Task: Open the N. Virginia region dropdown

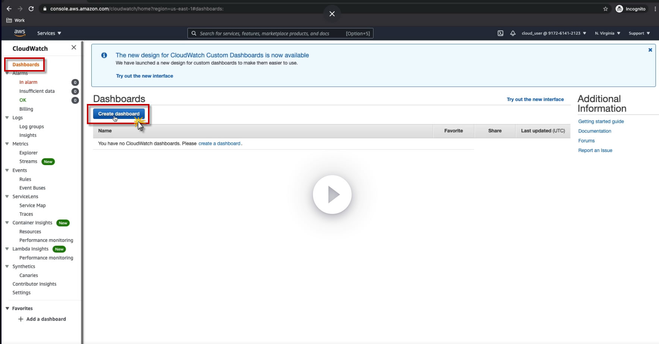Action: [x=608, y=33]
